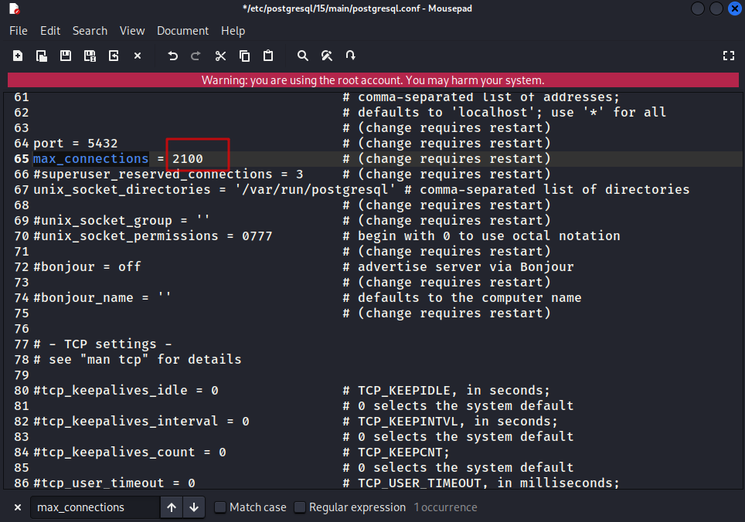Minimize the Mousepad window
The height and width of the screenshot is (522, 745).
click(698, 8)
